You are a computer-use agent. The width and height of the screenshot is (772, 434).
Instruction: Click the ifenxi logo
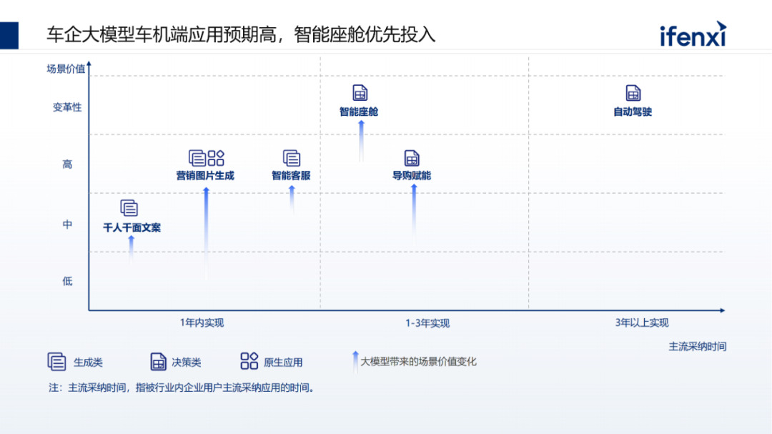tap(693, 34)
